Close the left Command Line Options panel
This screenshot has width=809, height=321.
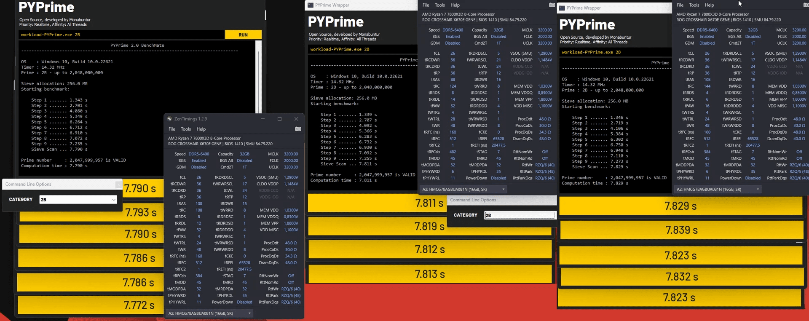coord(119,184)
